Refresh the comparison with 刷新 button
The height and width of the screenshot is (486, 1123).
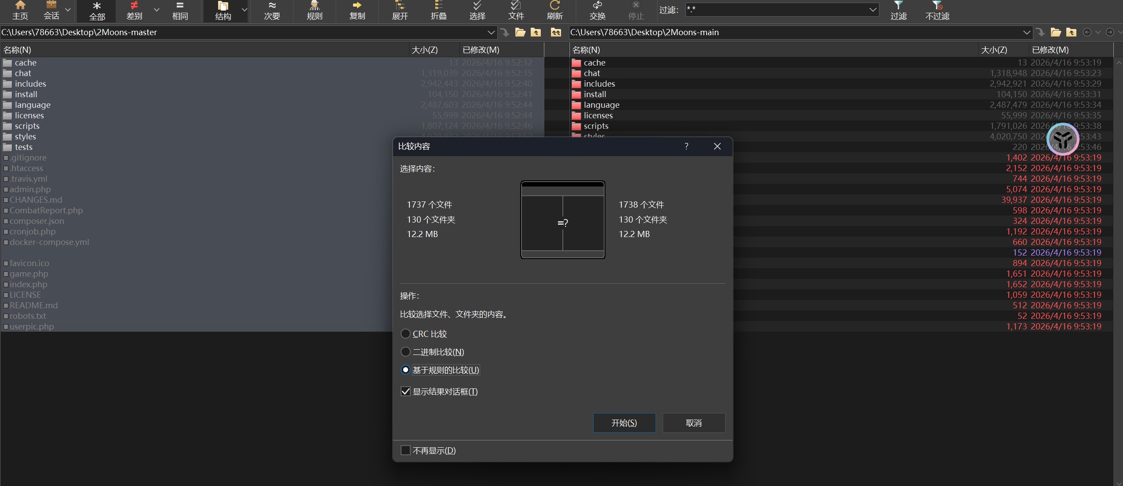point(554,11)
